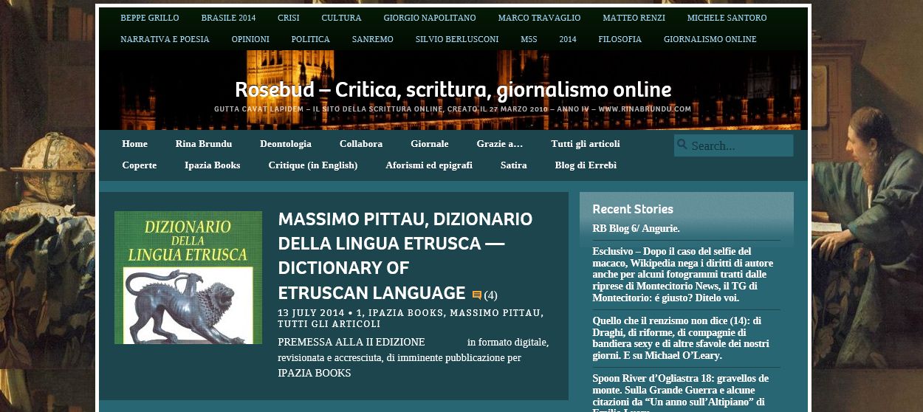Click the orange comments icon beside the title
Image resolution: width=923 pixels, height=412 pixels.
pyautogui.click(x=477, y=295)
